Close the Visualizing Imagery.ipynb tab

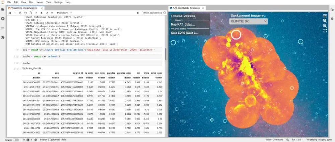[x=42, y=8]
